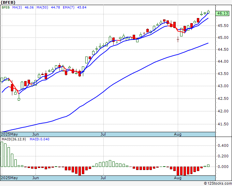The image size is (232, 186).
Task: Click 2025May on the price chart date axis
Action: [9, 134]
